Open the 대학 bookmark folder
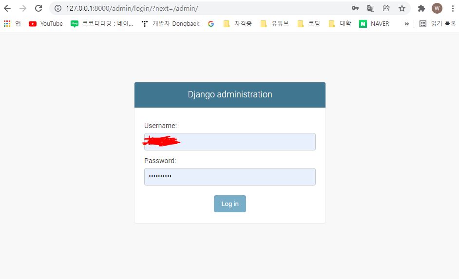The width and height of the screenshot is (459, 279). click(340, 24)
